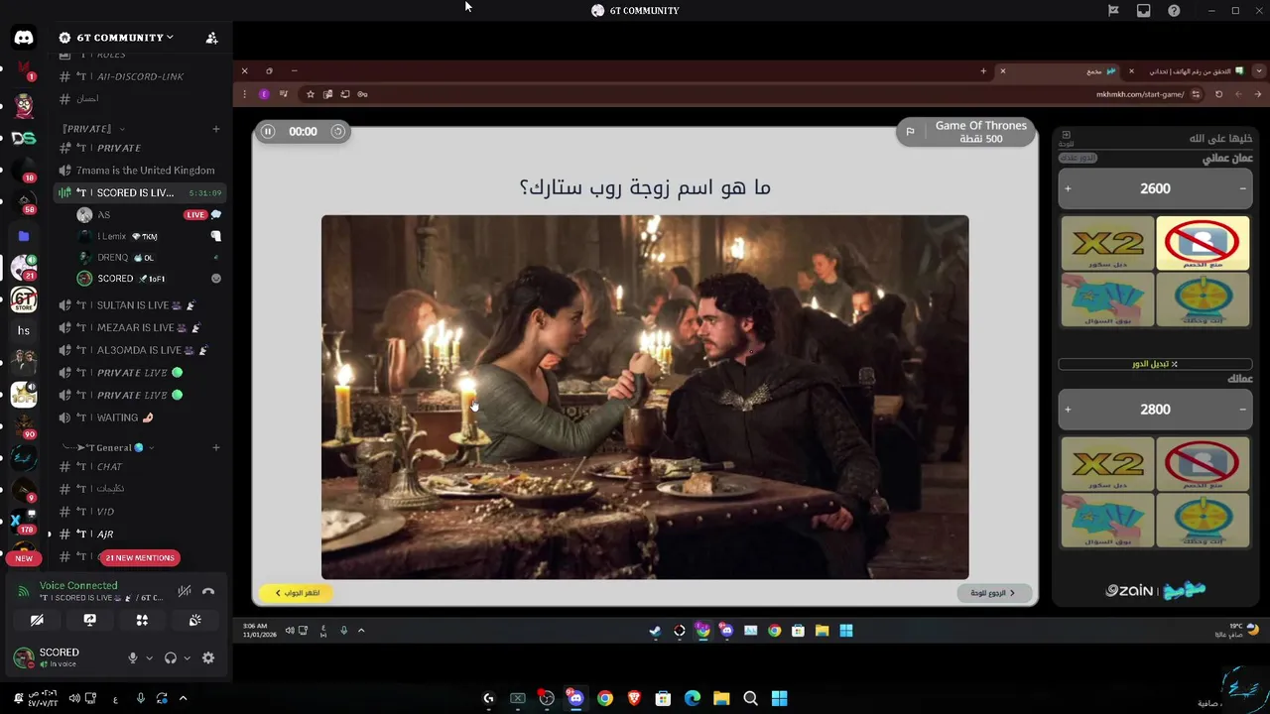
Task: Collapse the PRIVATE channel category
Action: pos(92,129)
